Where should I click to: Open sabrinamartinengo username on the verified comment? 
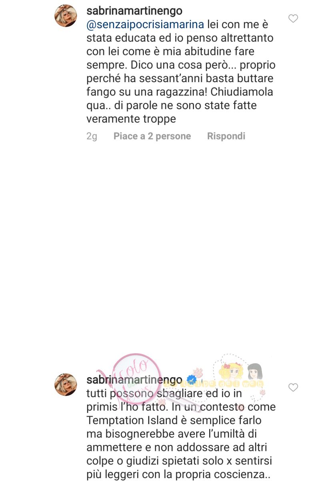click(x=135, y=380)
